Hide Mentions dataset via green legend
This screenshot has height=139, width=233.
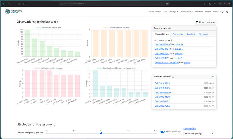(x=38, y=28)
